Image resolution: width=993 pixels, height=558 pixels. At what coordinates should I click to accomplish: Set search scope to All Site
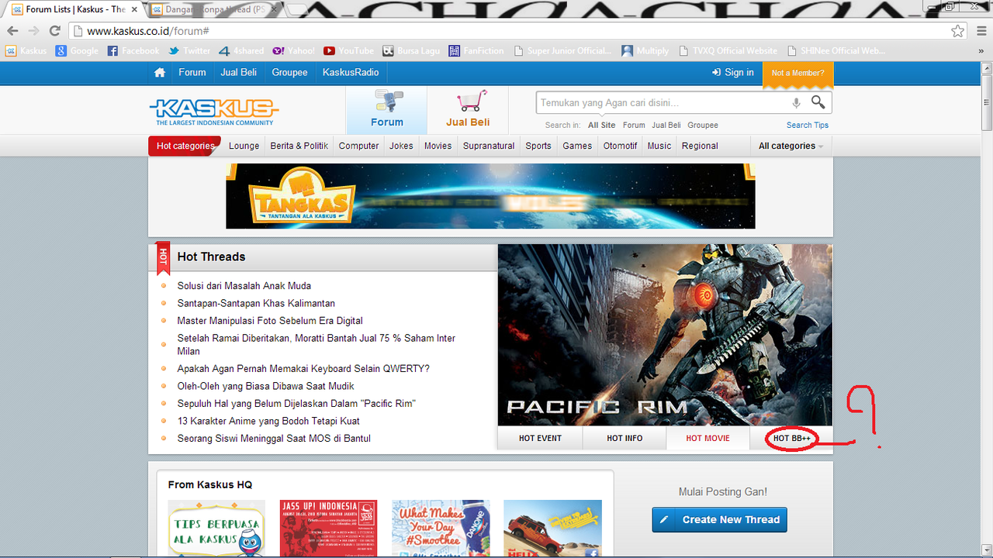coord(602,125)
